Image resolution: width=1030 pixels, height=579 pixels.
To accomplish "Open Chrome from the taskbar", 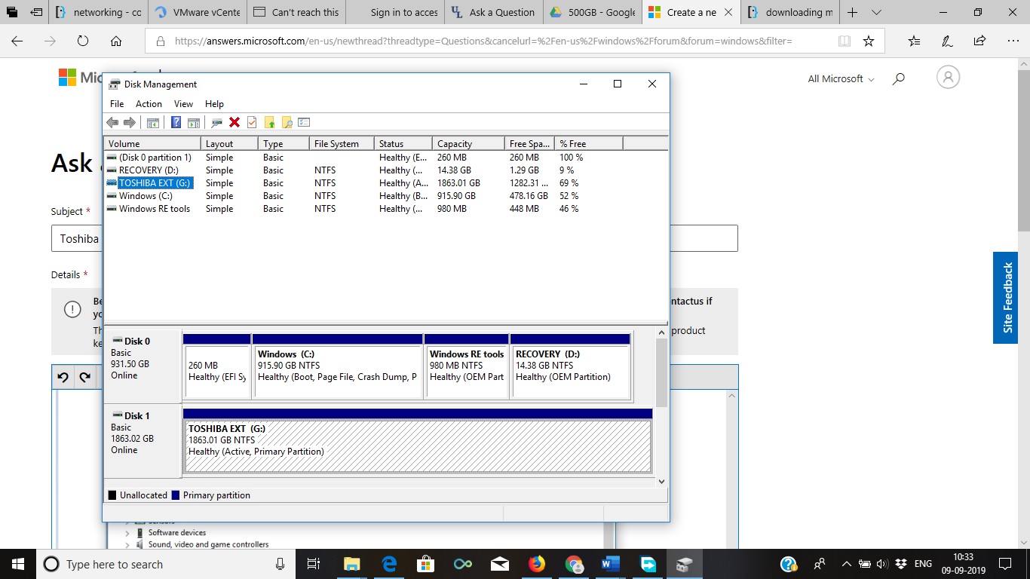I will [574, 564].
